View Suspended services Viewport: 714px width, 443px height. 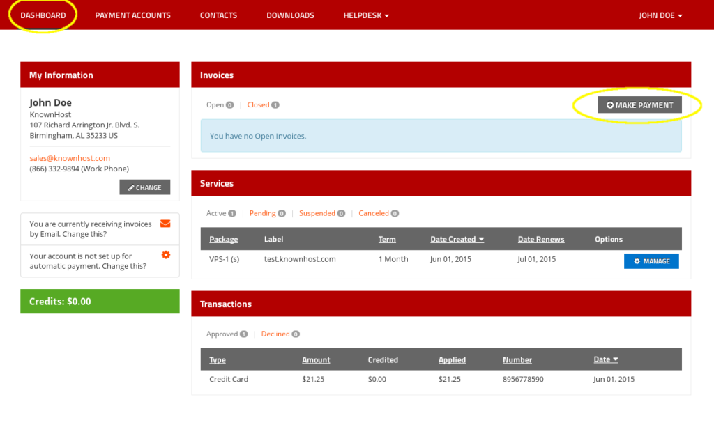[322, 213]
